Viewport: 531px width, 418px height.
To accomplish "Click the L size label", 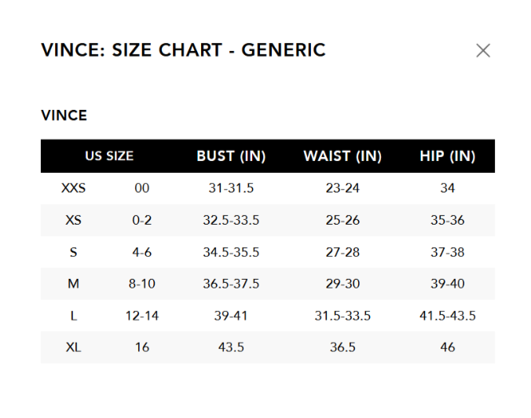I will click(73, 316).
